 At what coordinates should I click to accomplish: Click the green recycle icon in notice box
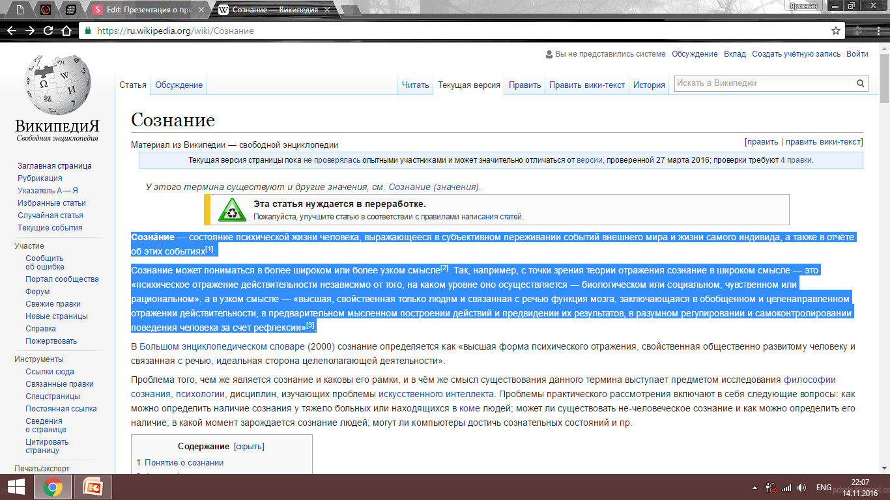point(232,210)
